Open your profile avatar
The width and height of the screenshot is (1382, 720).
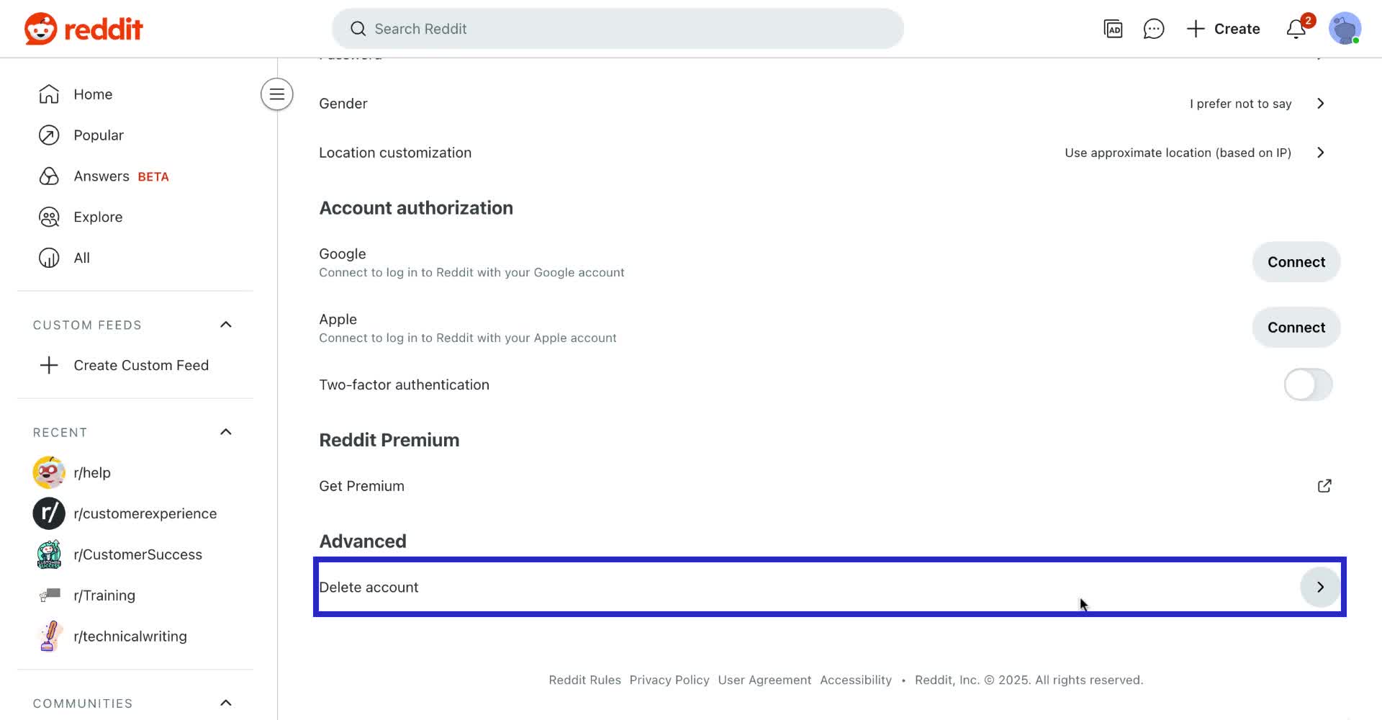pyautogui.click(x=1345, y=29)
